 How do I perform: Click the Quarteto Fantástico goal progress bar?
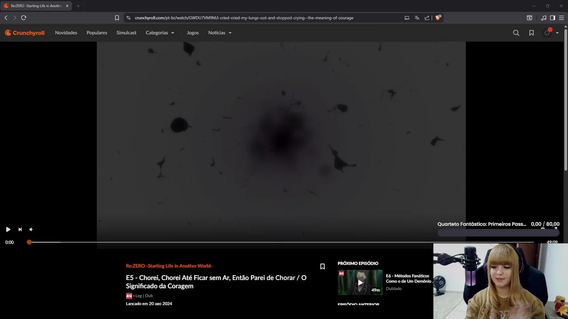click(x=498, y=233)
